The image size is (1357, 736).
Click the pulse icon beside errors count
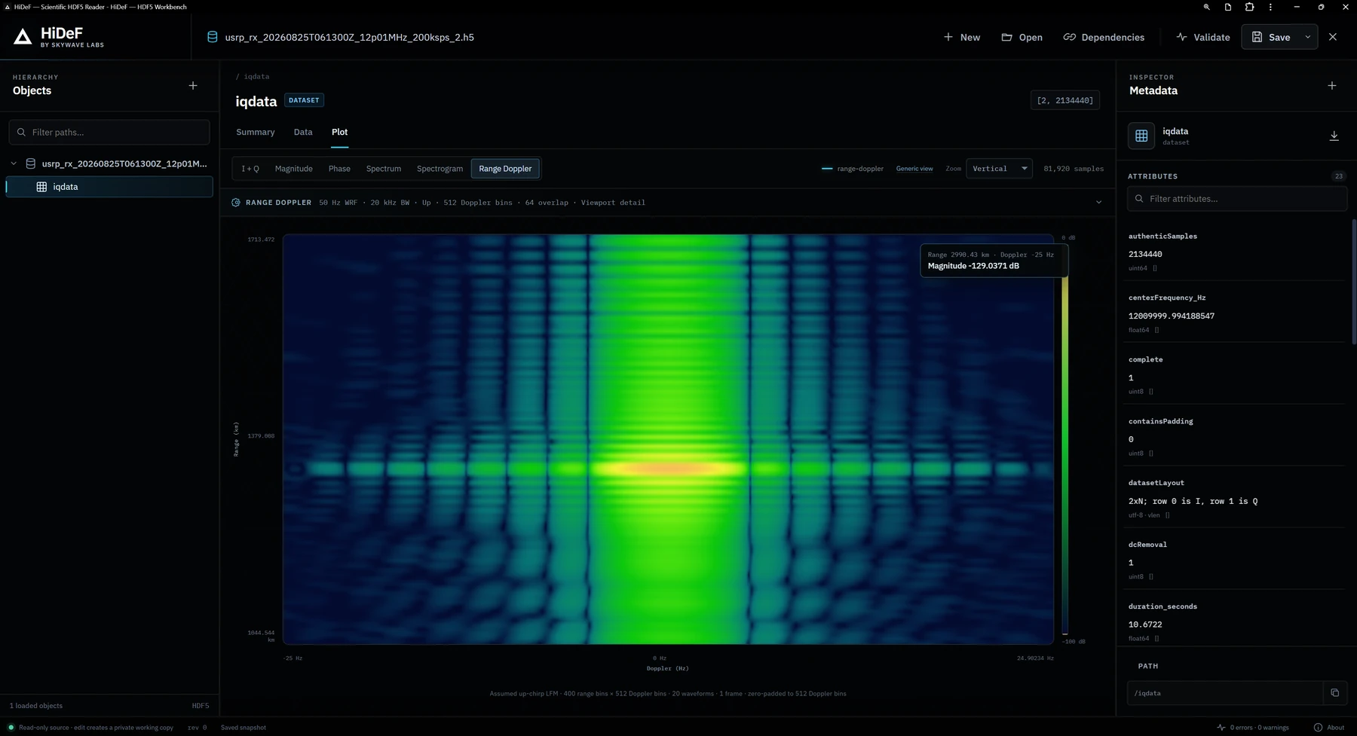point(1221,728)
